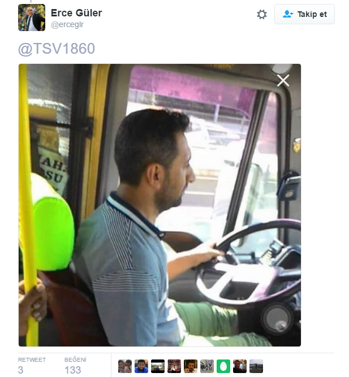
Task: Open liker avatar showing group on street
Action: coord(207,366)
